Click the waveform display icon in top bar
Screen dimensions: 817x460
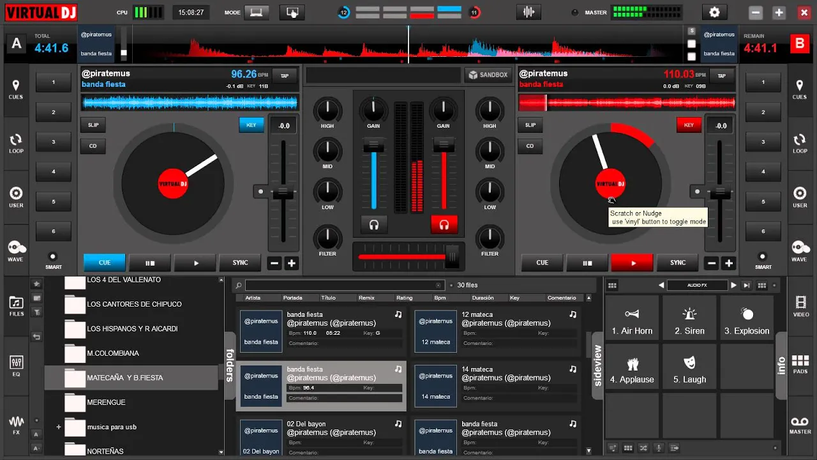click(528, 12)
